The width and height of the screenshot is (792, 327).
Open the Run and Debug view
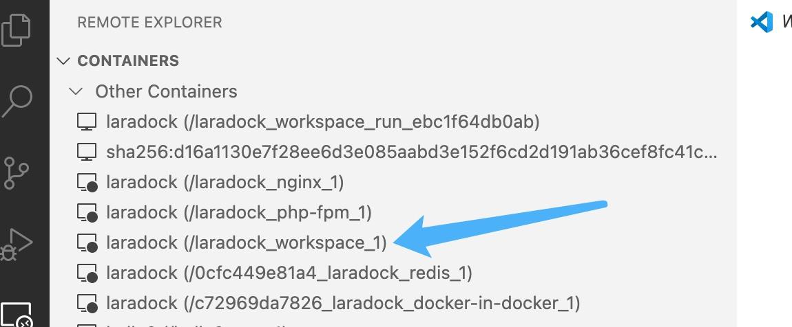16,245
